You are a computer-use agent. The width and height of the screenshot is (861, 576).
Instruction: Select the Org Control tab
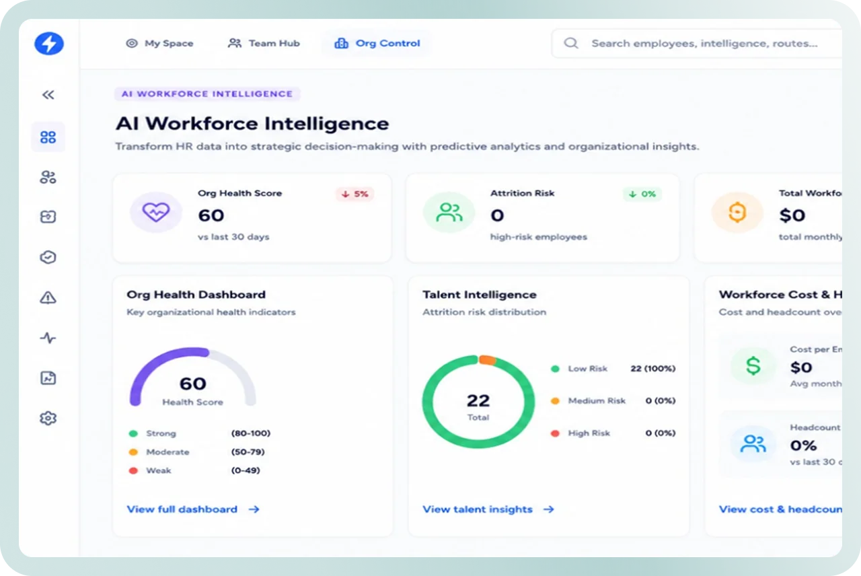[x=377, y=43]
